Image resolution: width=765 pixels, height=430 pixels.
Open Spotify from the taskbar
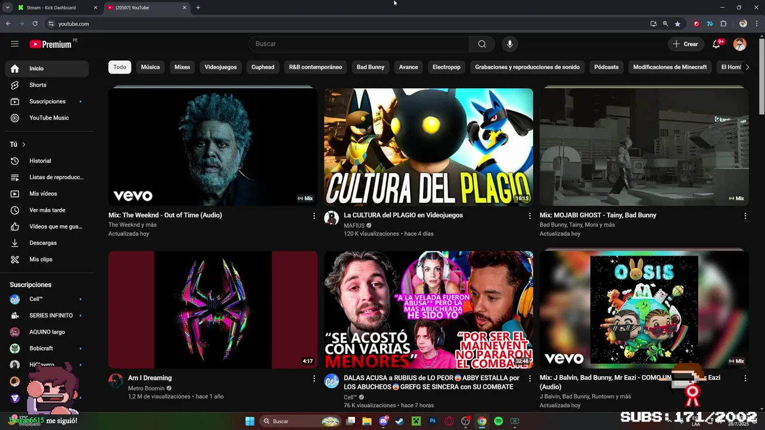click(498, 421)
